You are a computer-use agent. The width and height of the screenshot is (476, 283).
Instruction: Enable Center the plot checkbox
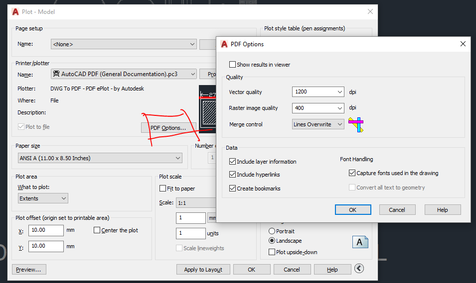tap(97, 230)
